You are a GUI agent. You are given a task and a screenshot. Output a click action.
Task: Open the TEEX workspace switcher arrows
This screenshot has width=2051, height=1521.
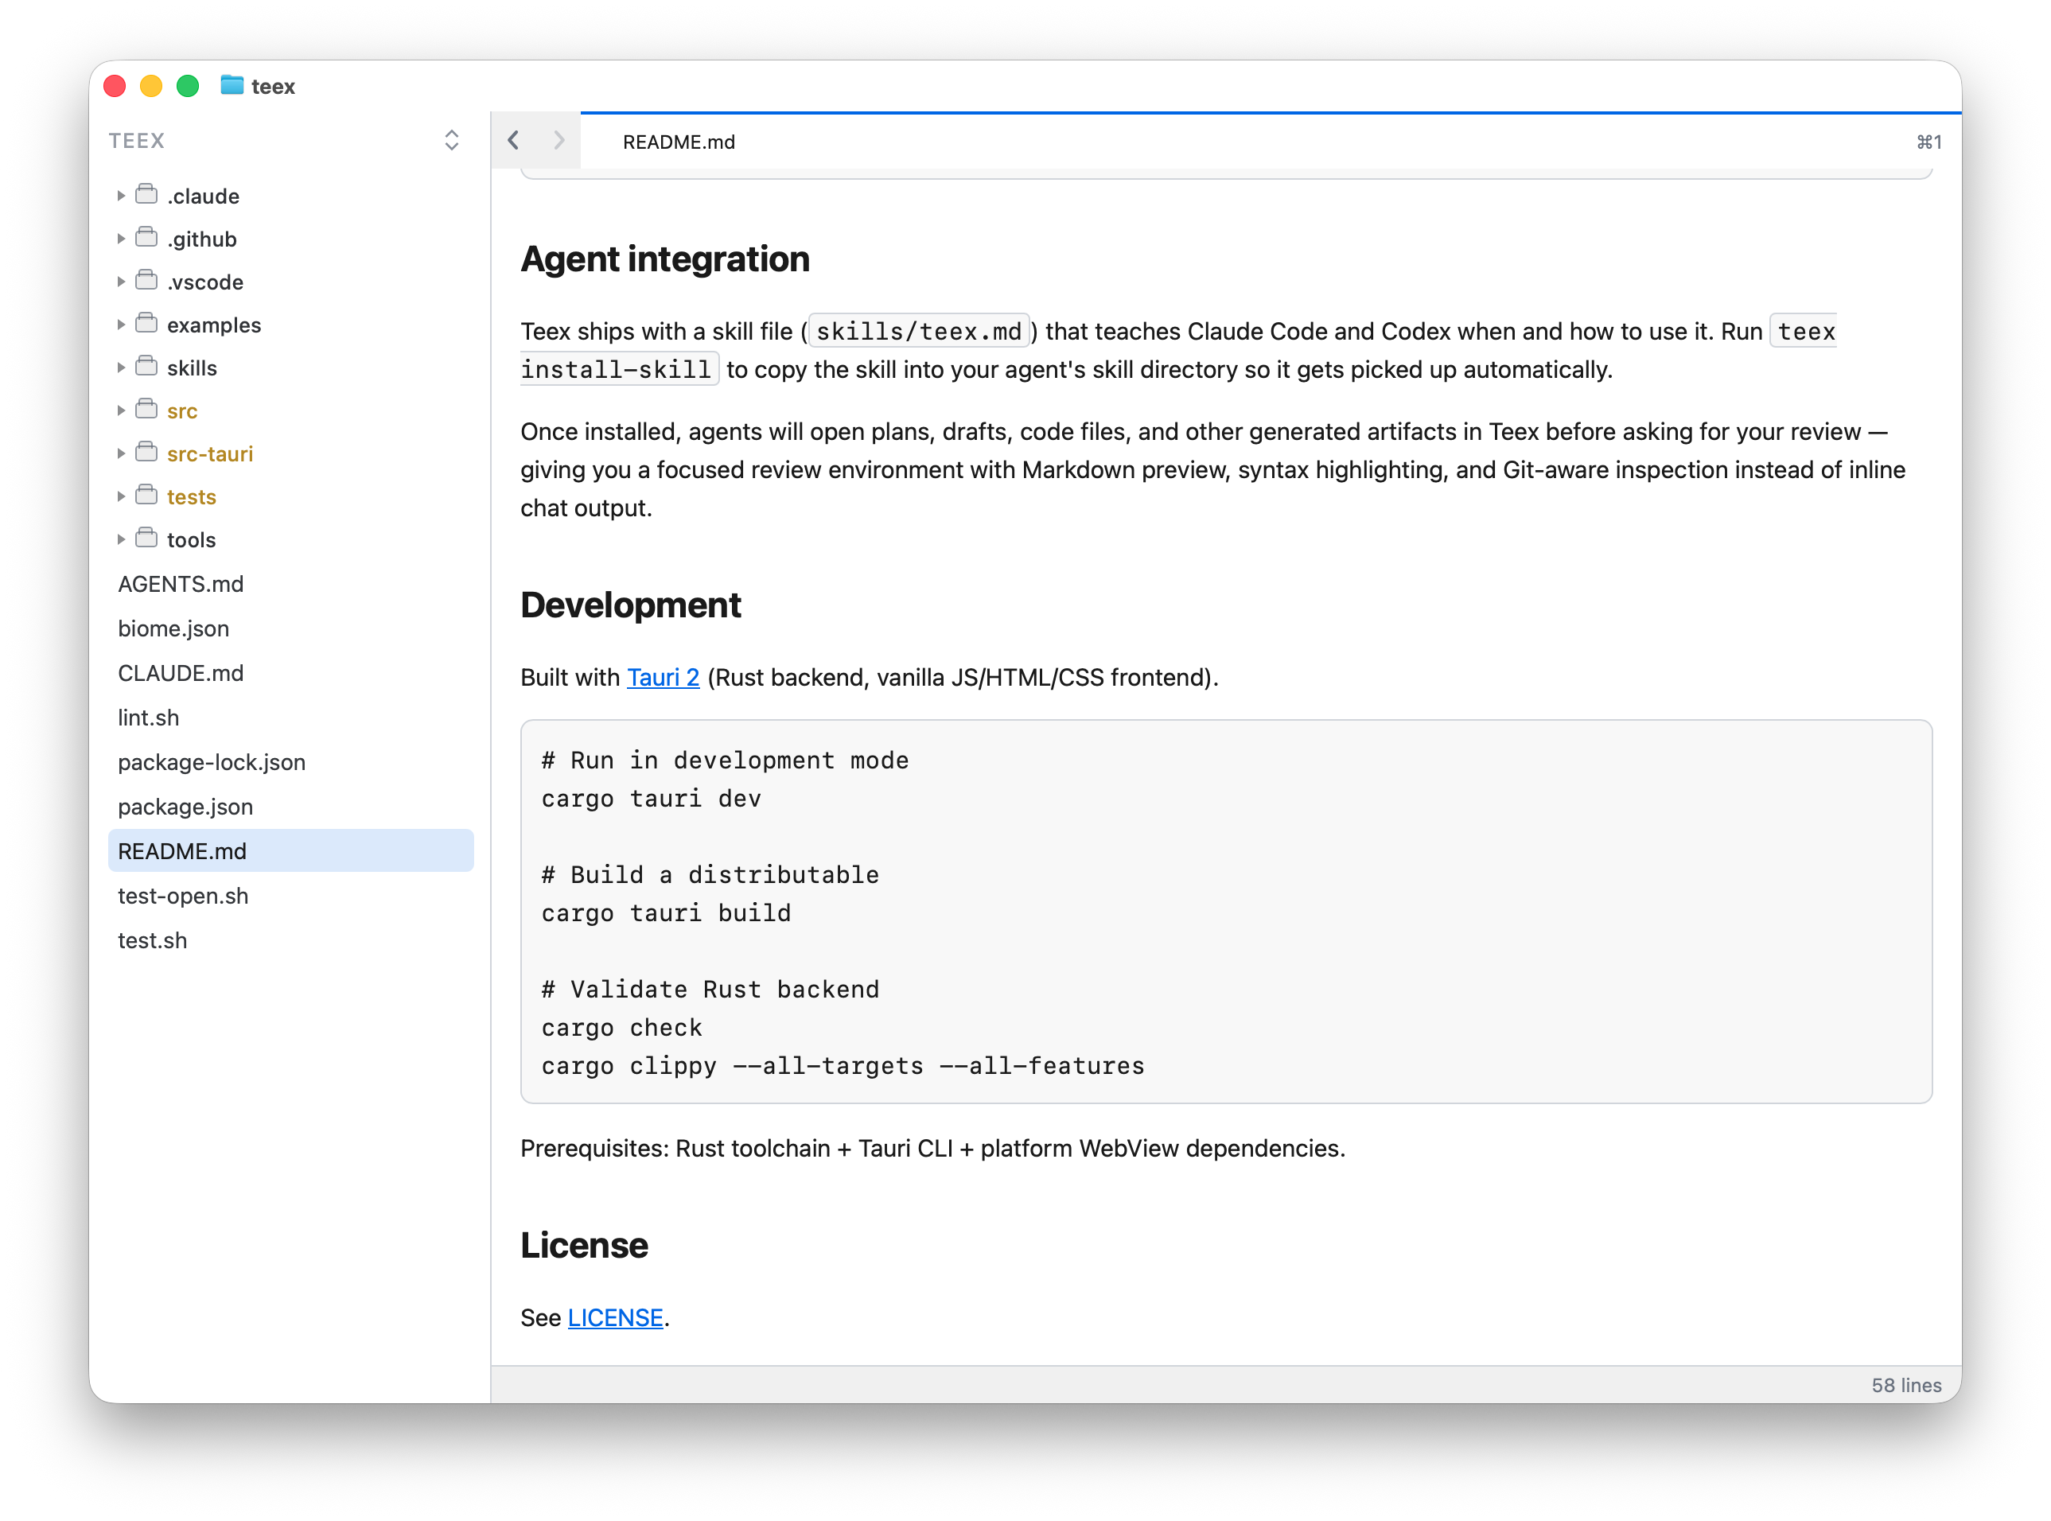click(x=451, y=140)
